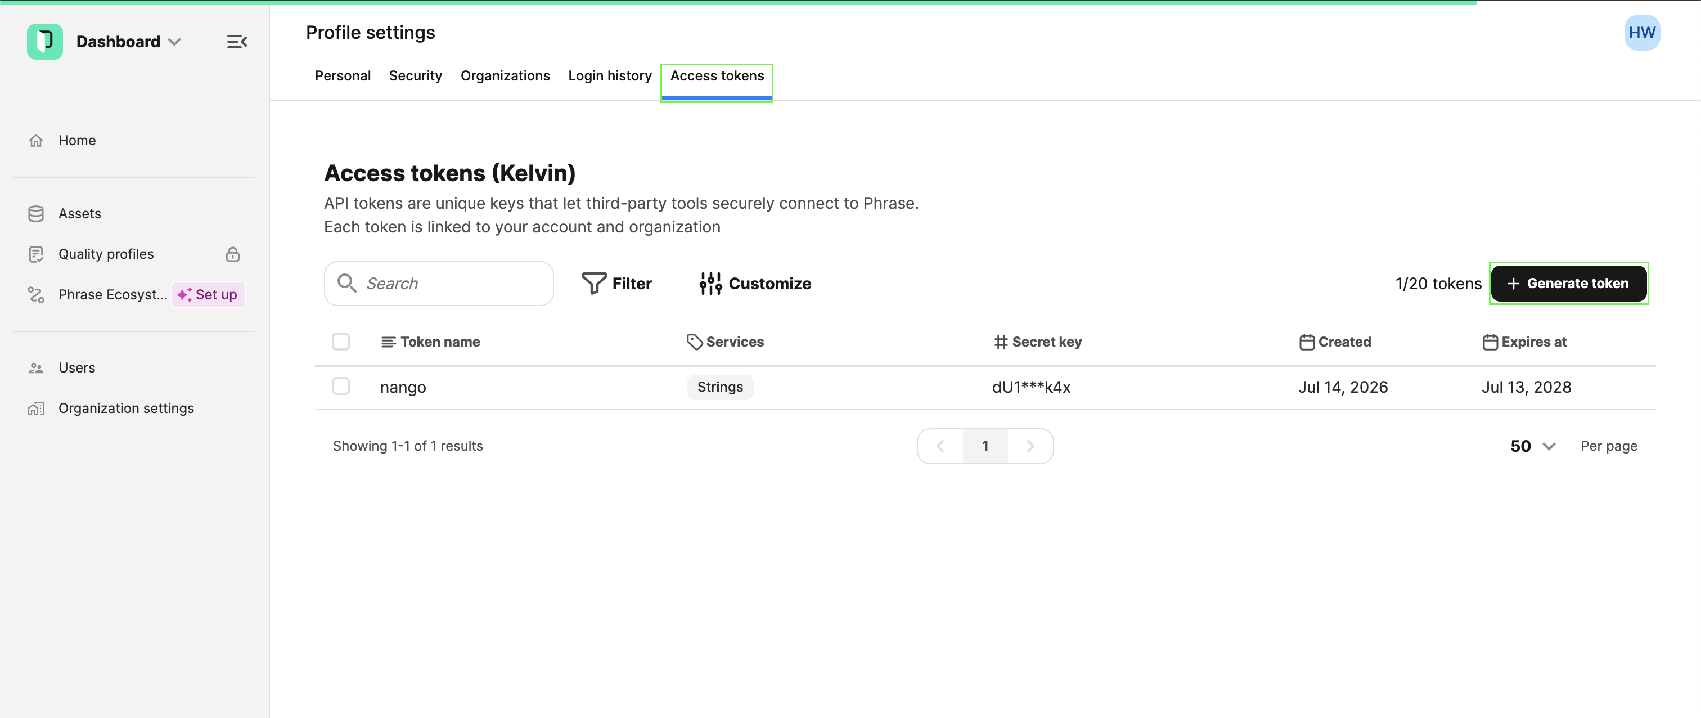Click the Strings service tag
Screen dimensions: 1701x718
click(x=720, y=387)
